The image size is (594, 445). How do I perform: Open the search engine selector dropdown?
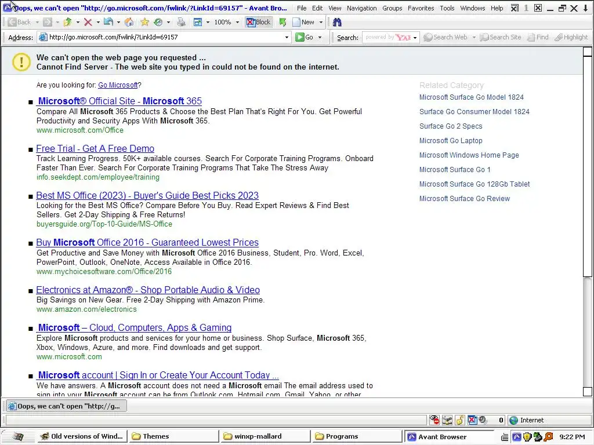point(415,38)
